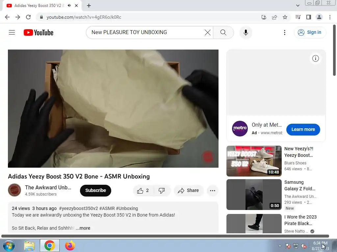Screen dimensions: 337x252
Task: Open The Awkward Unb... channel name link
Action: 48,187
